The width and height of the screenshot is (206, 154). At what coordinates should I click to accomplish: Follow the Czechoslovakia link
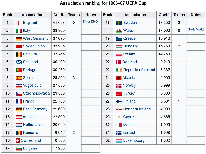(36, 93)
